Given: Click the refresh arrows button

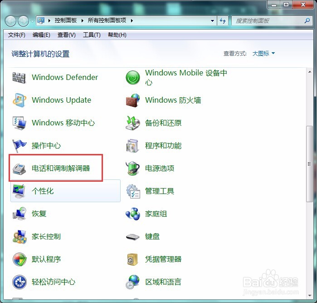Looking at the screenshot, I should coord(223,20).
